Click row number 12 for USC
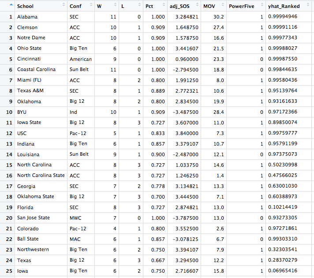Screen dimensions: 314x278 [9, 133]
